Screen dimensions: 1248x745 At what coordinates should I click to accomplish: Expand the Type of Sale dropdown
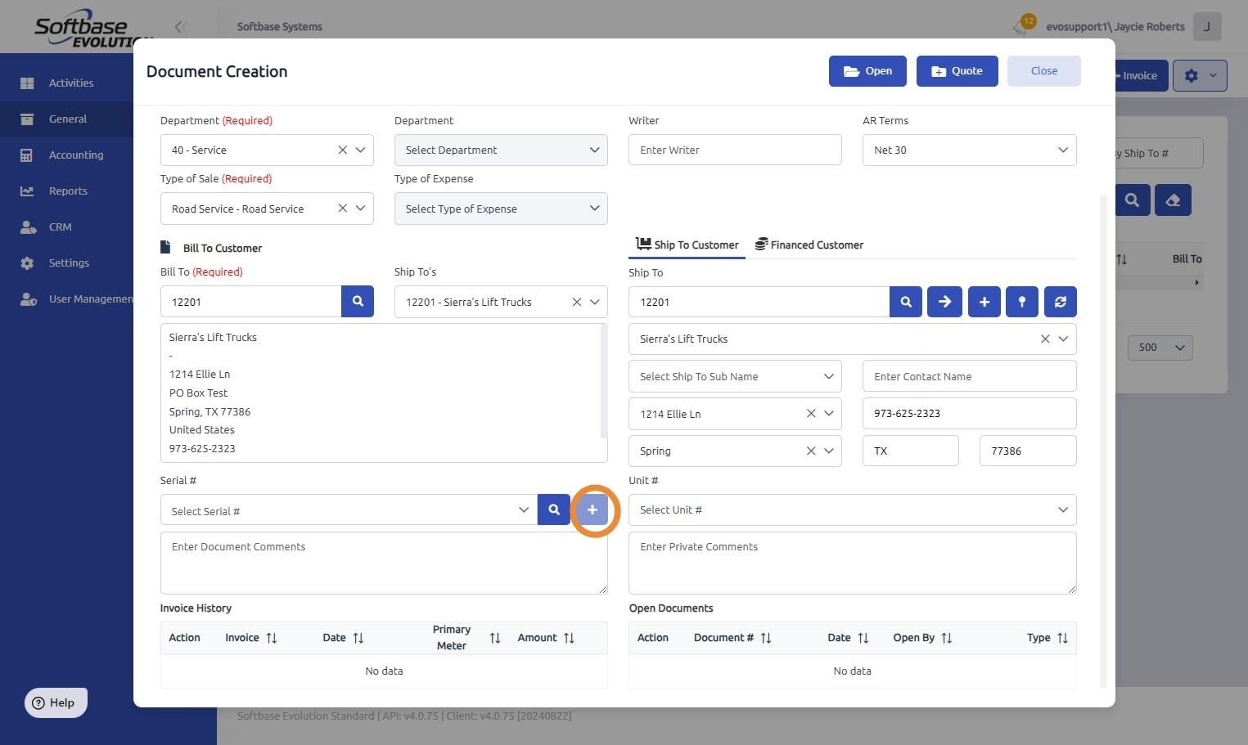point(360,209)
